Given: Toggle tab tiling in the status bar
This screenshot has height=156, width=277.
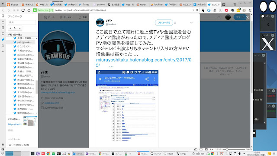Looking at the screenshot, I should coord(201,149).
